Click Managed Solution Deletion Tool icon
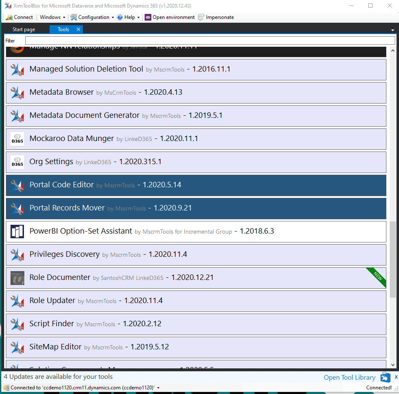The image size is (399, 394). (17, 69)
